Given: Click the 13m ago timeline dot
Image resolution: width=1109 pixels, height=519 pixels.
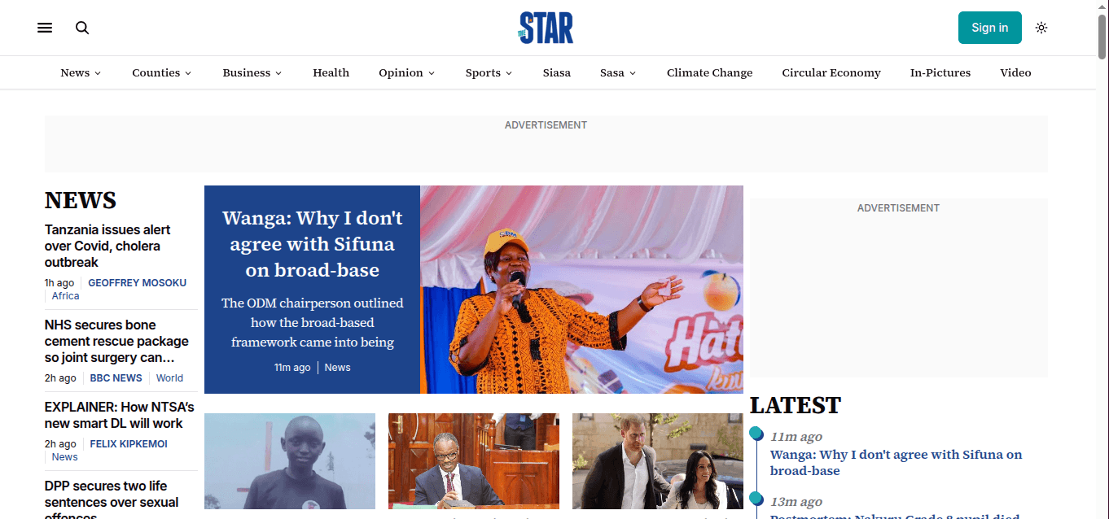Looking at the screenshot, I should point(756,499).
